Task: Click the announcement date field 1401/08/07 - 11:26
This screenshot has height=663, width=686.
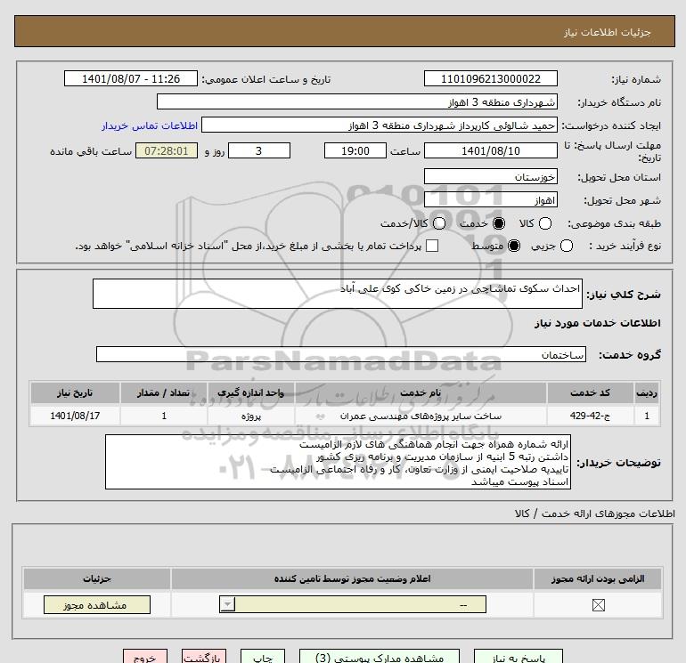Action: pos(131,78)
